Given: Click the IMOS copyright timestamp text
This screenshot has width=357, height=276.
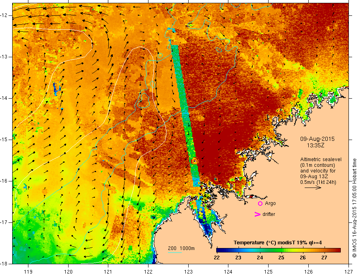Looking at the screenshot, I should (354, 208).
